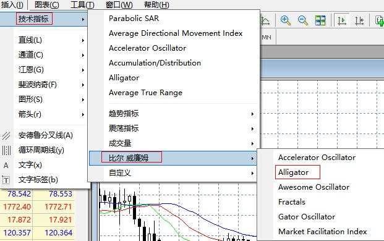Viewport: 384px width, 241px height.
Task: Click the zoom in magnifier icon
Action: (286, 20)
